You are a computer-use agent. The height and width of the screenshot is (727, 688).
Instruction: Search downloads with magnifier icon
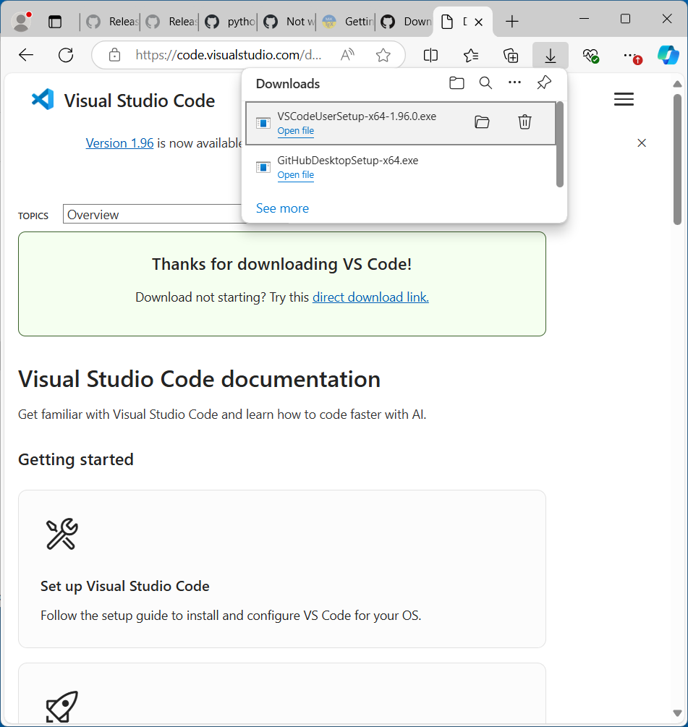485,83
